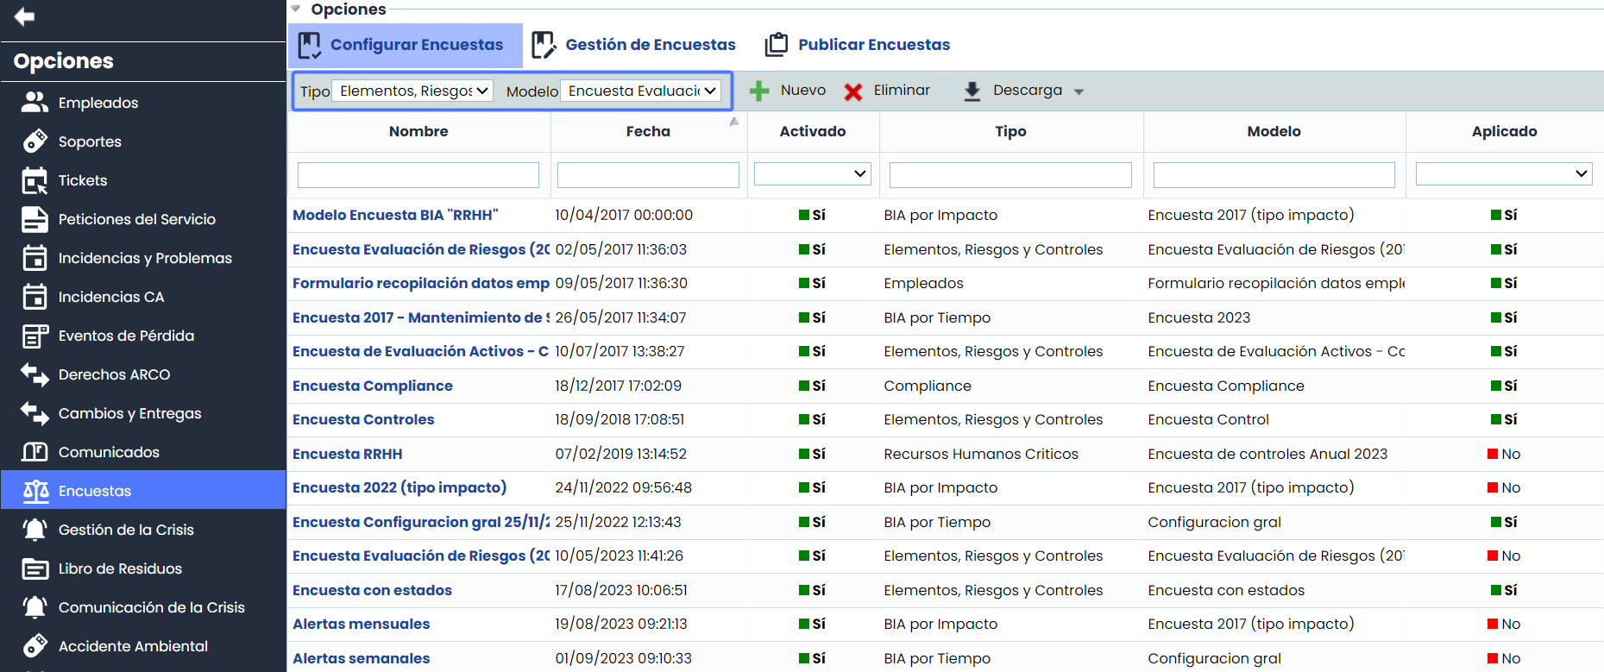
Task: Expand the Modelo dropdown selector
Action: [x=641, y=91]
